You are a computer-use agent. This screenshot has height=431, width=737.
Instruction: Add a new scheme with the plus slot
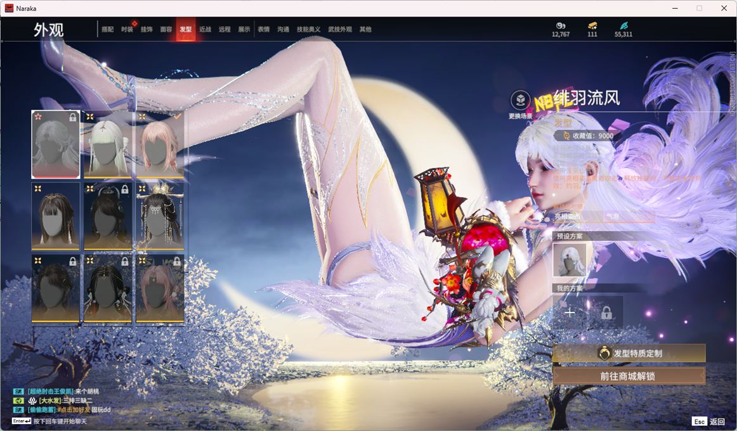pyautogui.click(x=570, y=312)
